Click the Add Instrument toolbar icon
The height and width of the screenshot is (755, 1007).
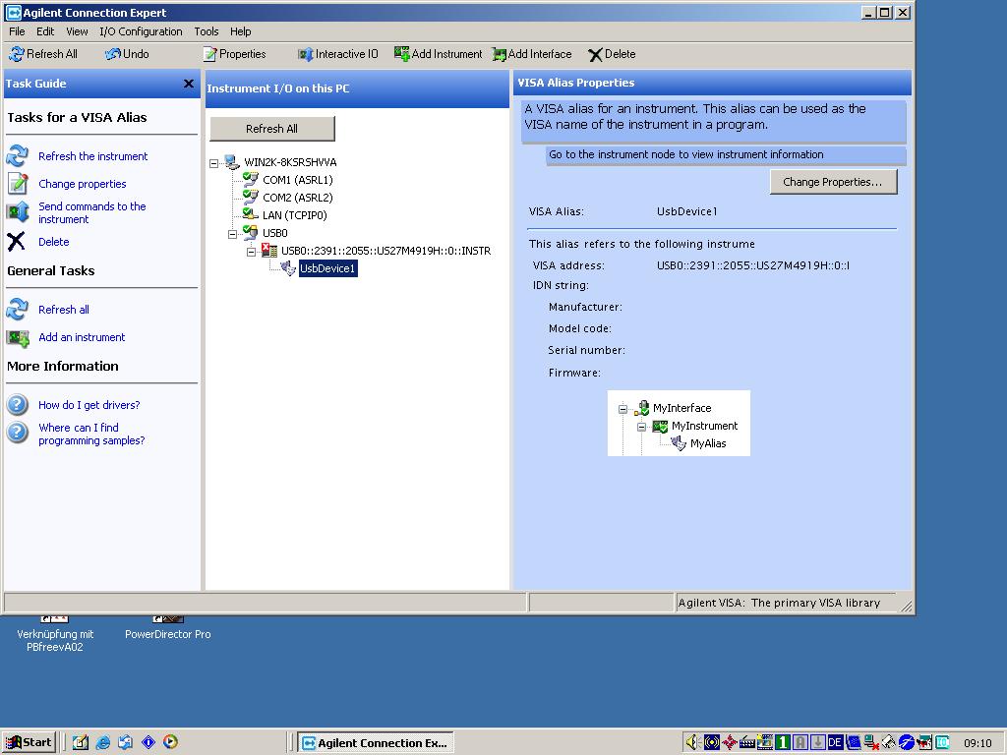(x=401, y=54)
